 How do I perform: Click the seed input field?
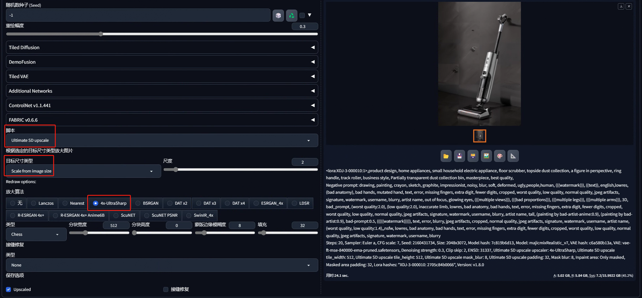138,15
